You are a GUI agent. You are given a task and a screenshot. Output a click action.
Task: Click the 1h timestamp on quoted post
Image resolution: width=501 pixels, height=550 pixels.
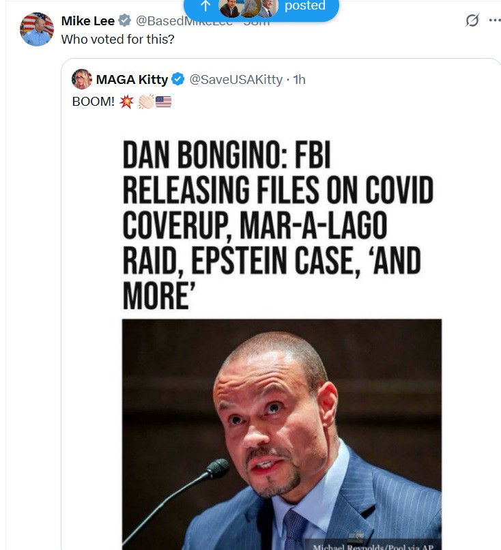[299, 80]
